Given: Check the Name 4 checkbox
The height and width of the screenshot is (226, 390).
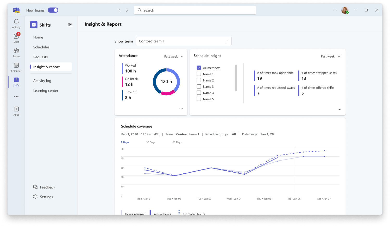Looking at the screenshot, I should point(199,93).
